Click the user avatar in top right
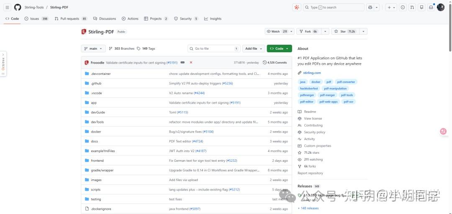452x214 pixels. 441,7
